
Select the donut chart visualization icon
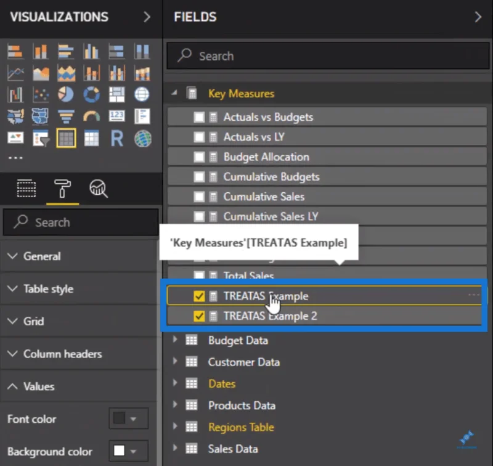[x=91, y=94]
